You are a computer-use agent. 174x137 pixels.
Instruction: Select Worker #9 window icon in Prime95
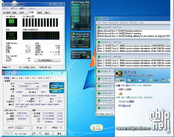[x=99, y=86]
